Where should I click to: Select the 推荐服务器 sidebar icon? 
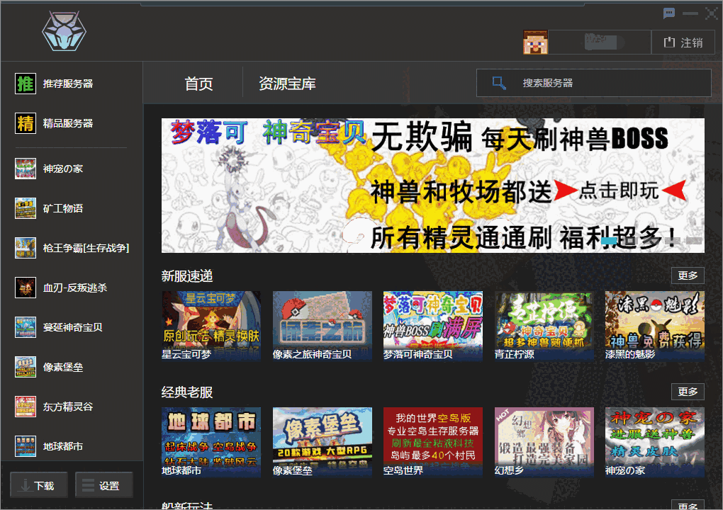click(x=26, y=84)
